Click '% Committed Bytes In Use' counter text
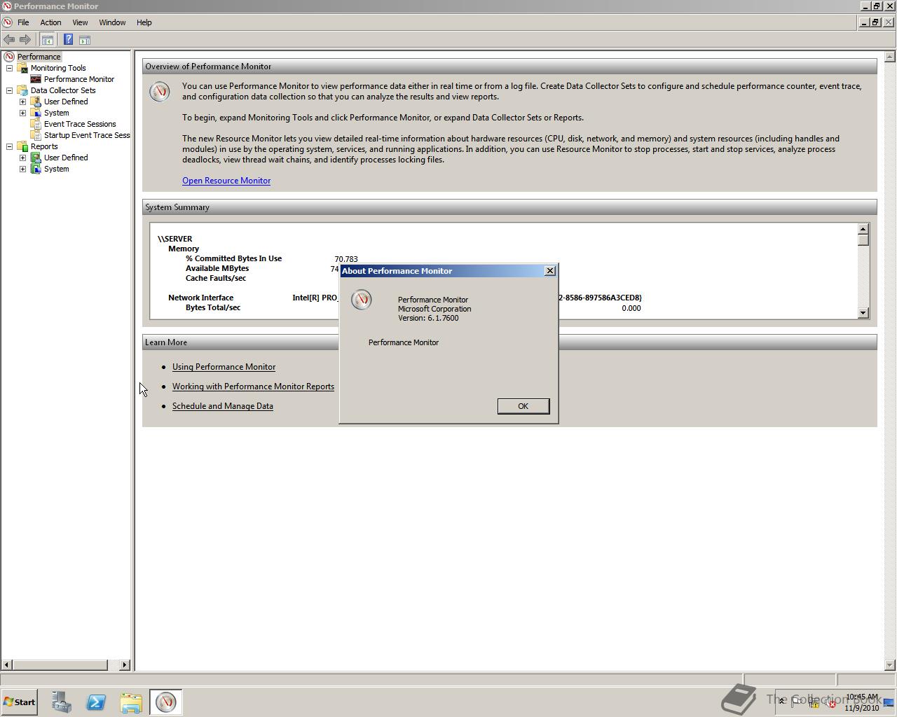This screenshot has height=717, width=897. click(233, 258)
